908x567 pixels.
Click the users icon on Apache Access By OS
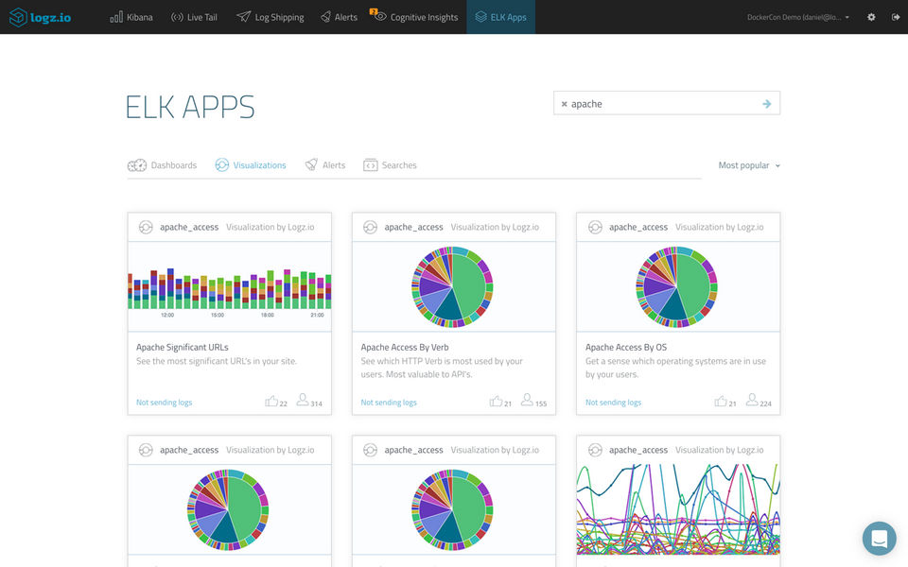(x=752, y=399)
